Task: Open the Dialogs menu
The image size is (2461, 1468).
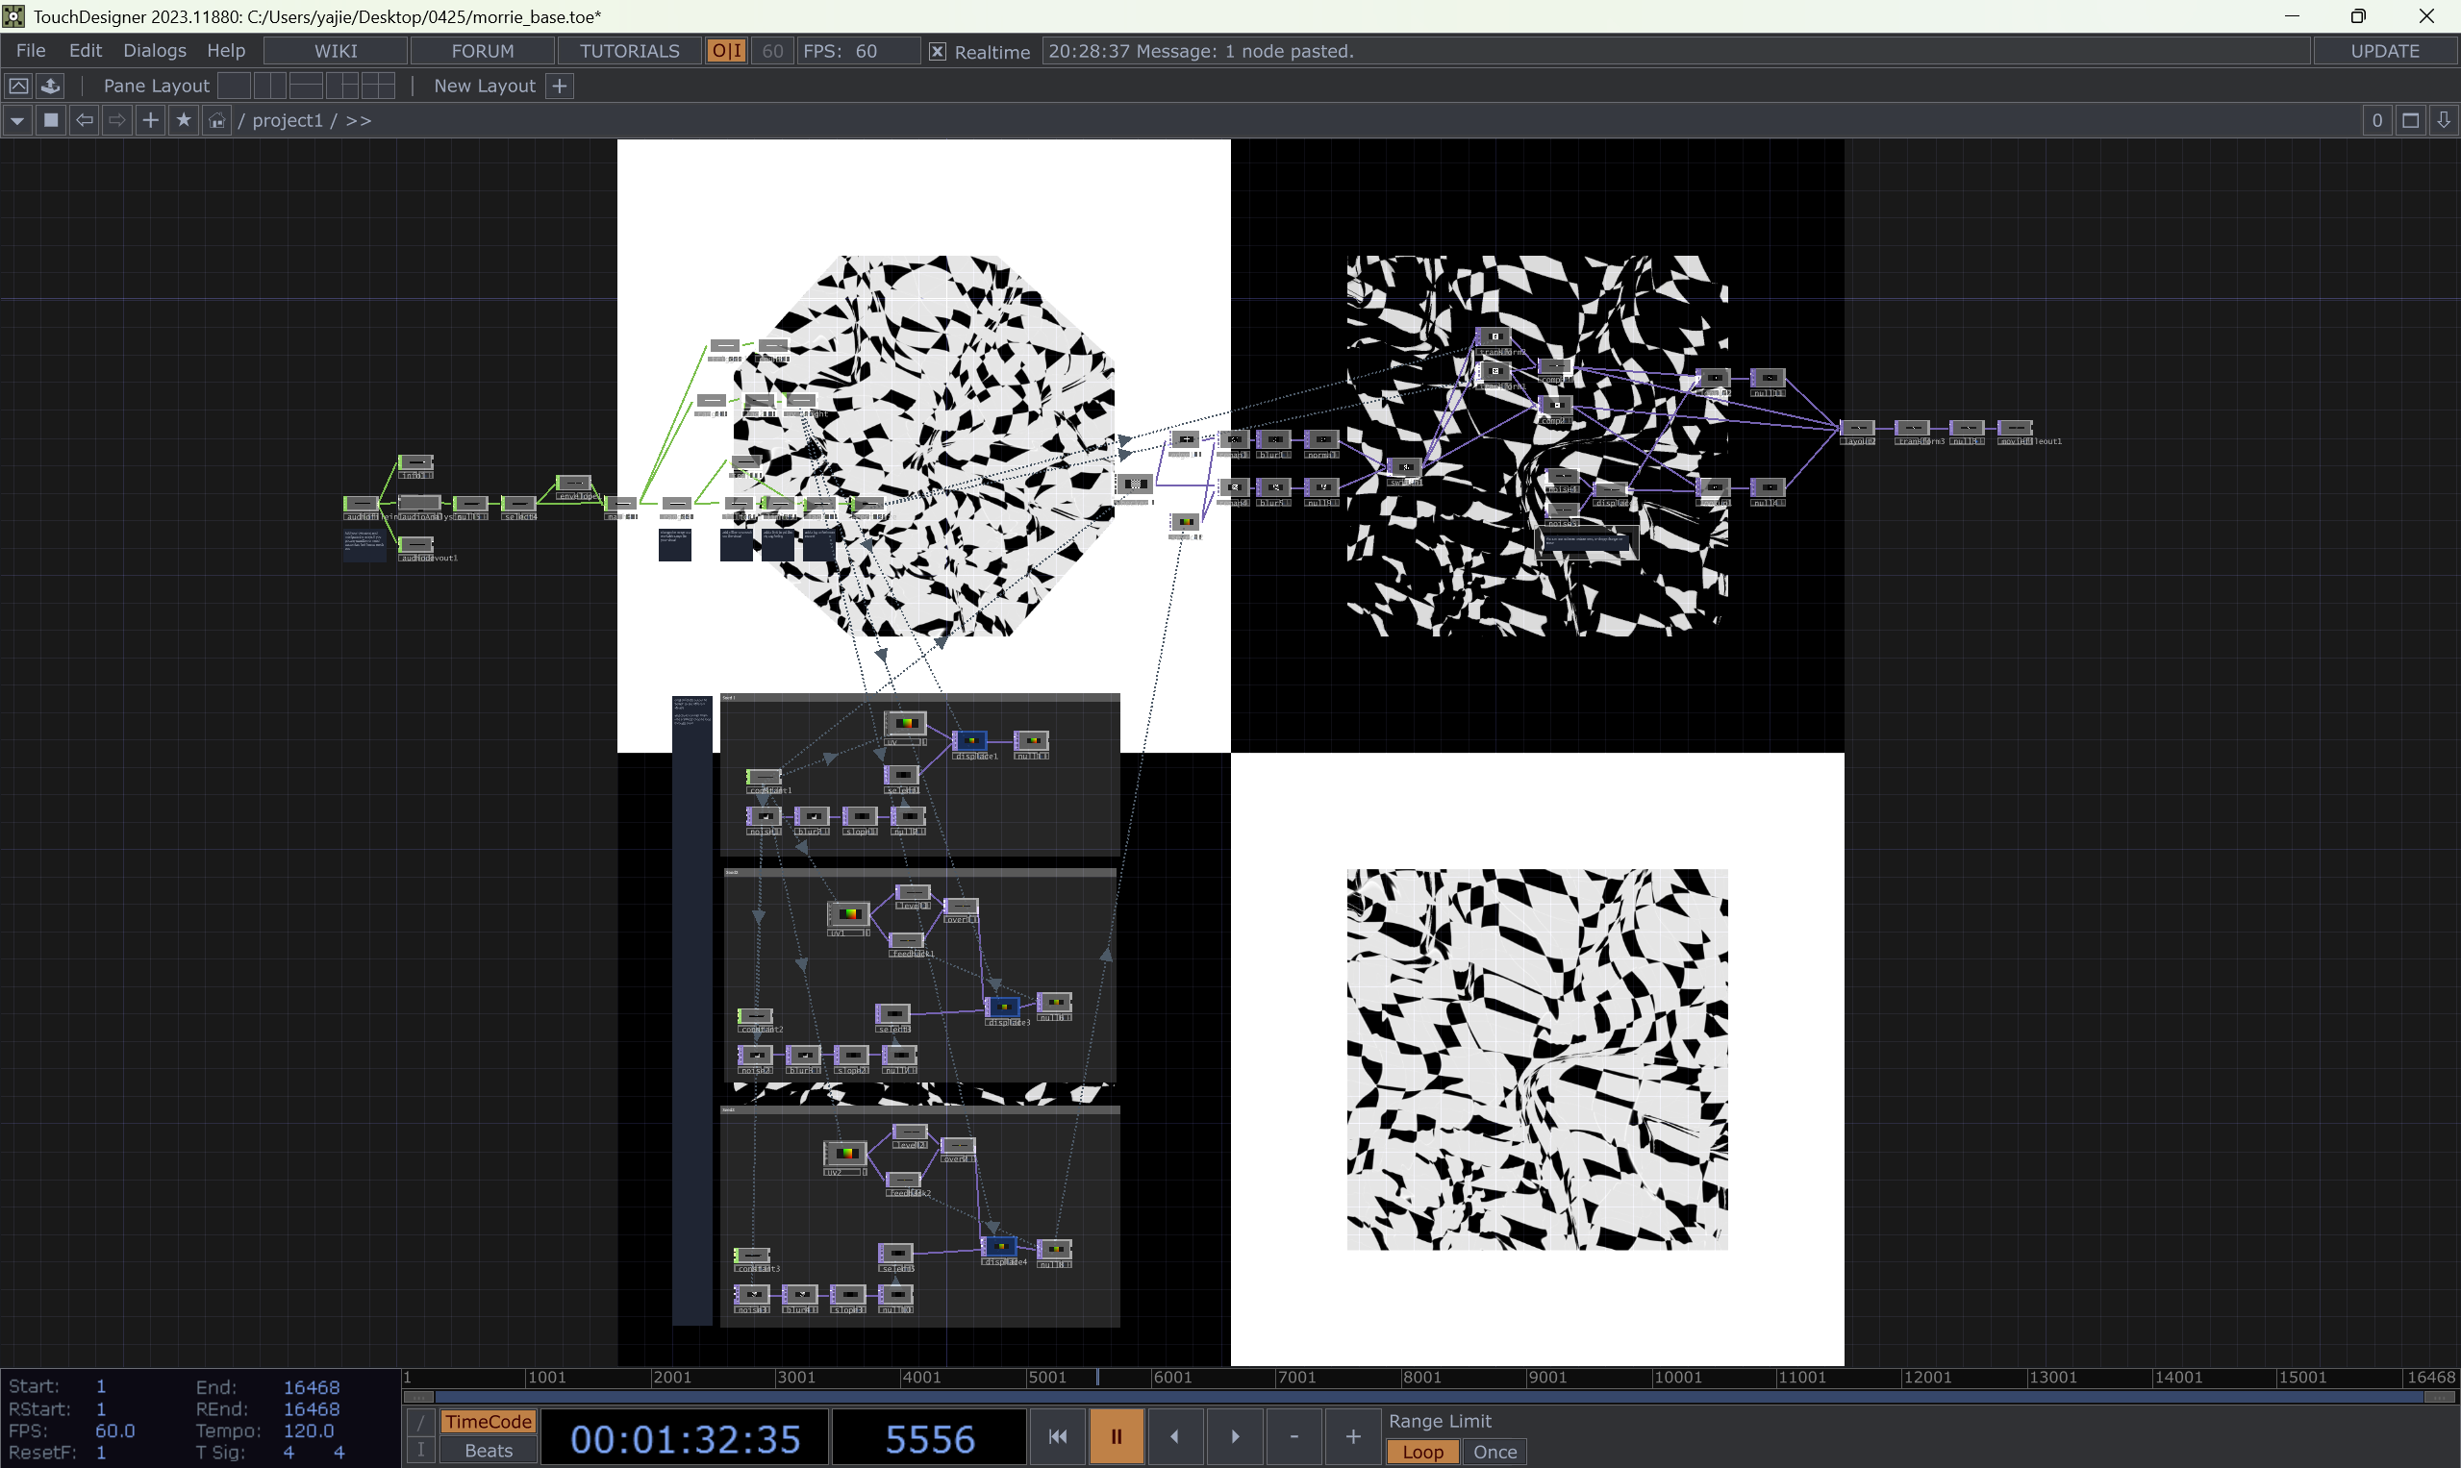Action: point(155,50)
